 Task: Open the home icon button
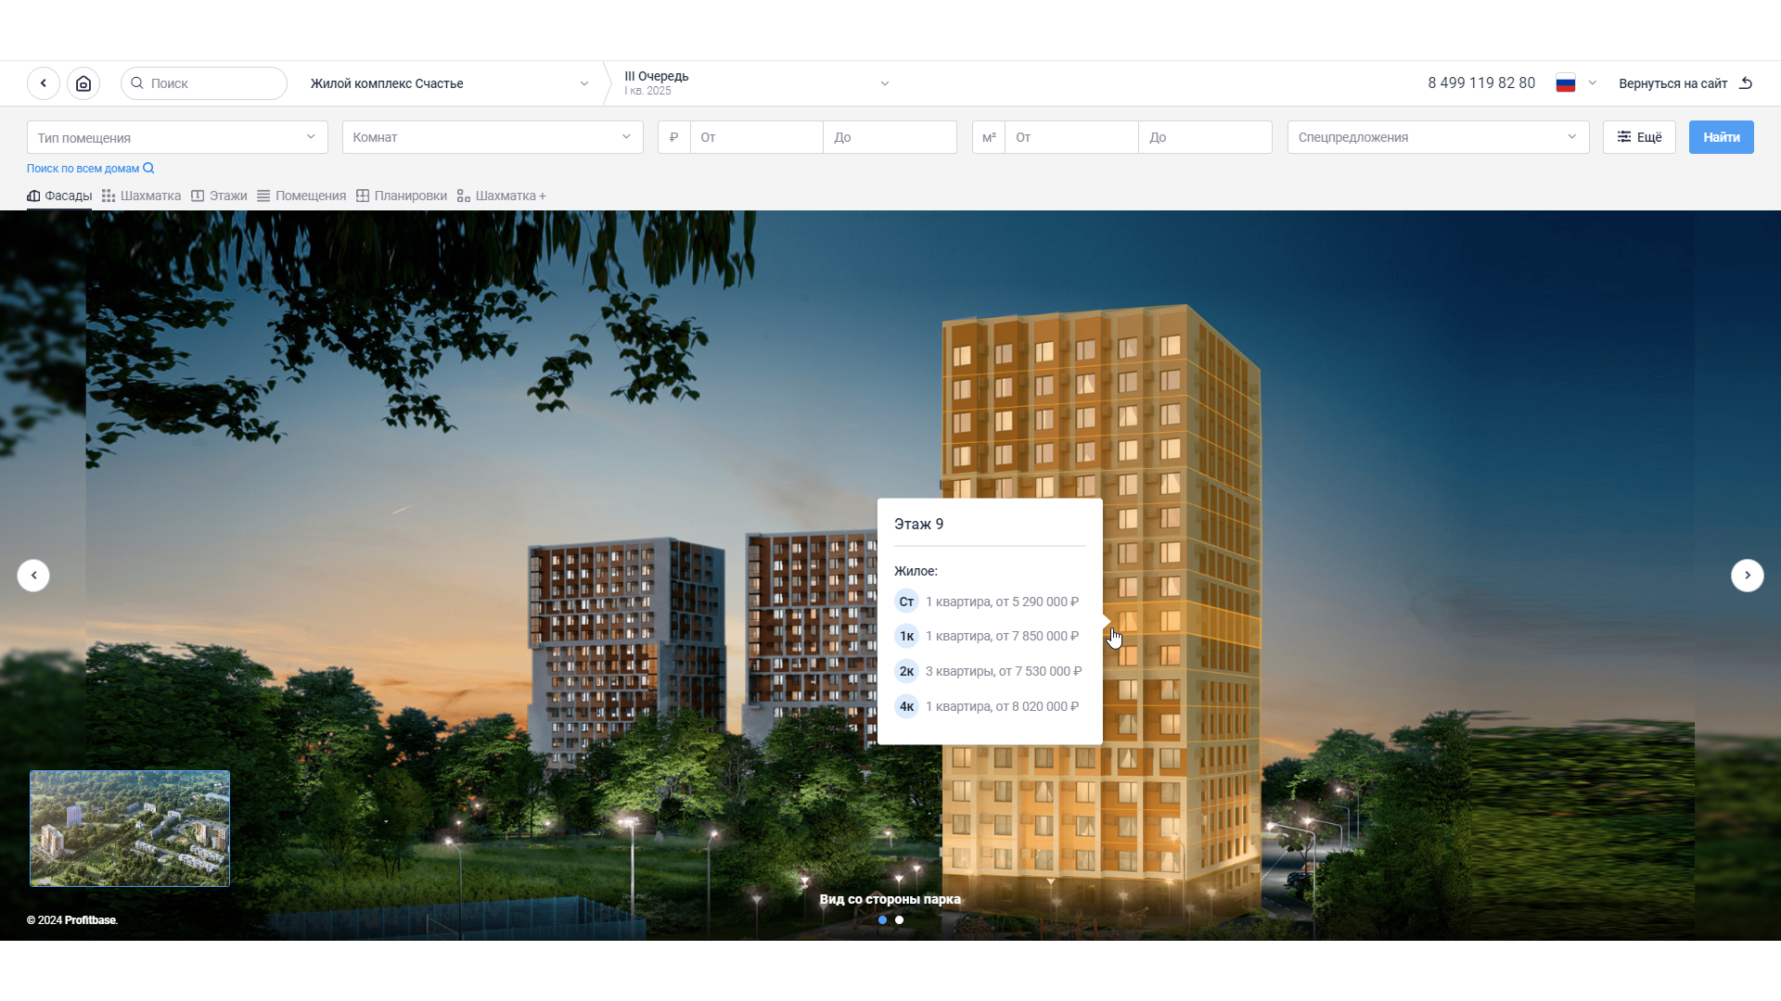83,83
